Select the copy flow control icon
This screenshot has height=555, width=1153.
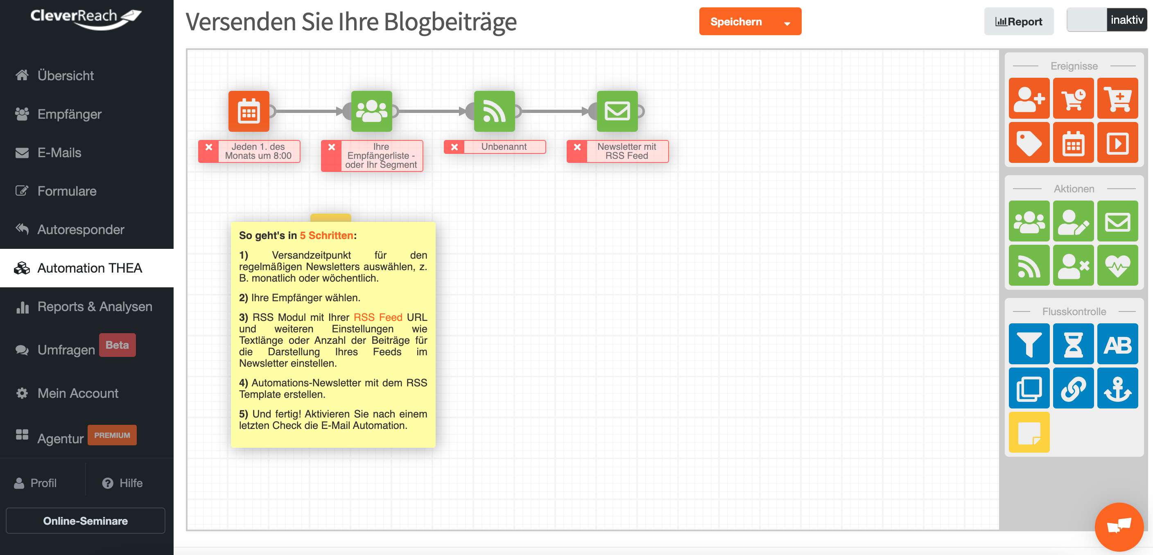(1029, 388)
